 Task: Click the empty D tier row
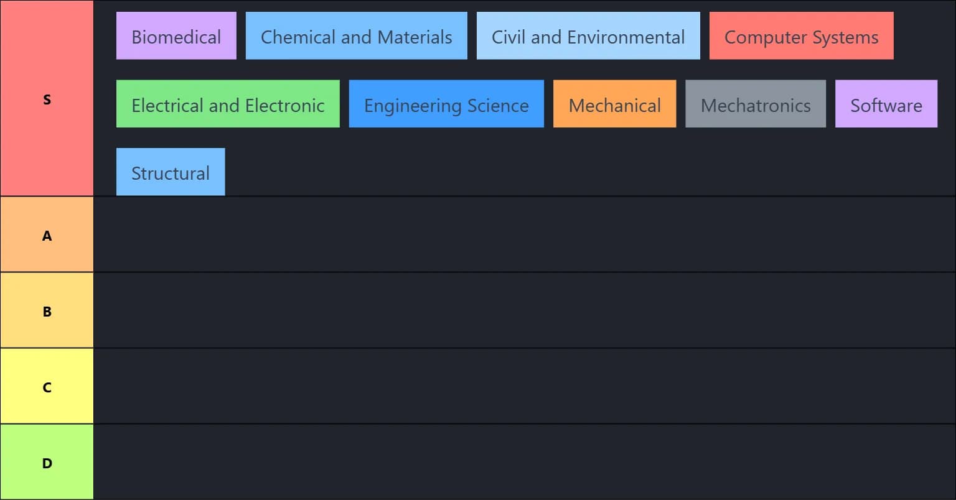524,462
